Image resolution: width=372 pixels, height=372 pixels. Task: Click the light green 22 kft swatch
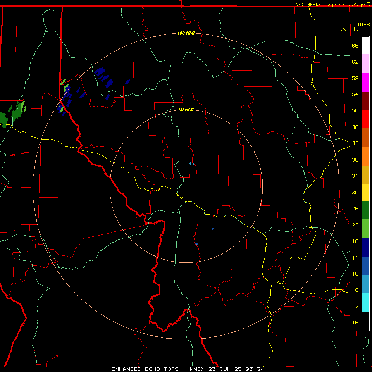click(x=365, y=229)
